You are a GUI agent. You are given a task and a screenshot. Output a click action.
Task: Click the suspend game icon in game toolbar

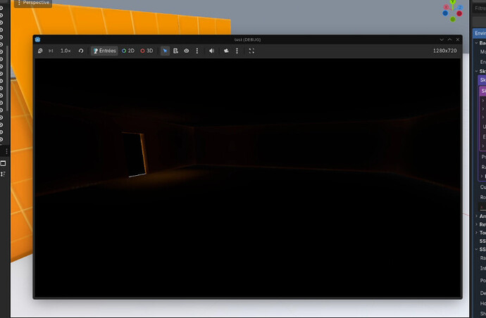click(40, 51)
